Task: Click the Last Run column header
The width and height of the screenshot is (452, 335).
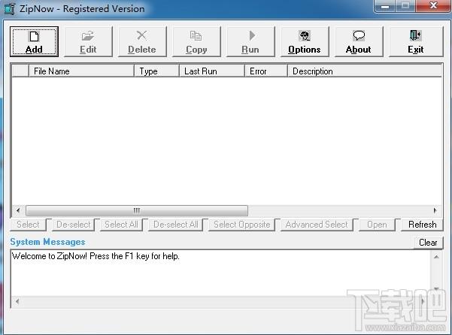Action: (212, 71)
